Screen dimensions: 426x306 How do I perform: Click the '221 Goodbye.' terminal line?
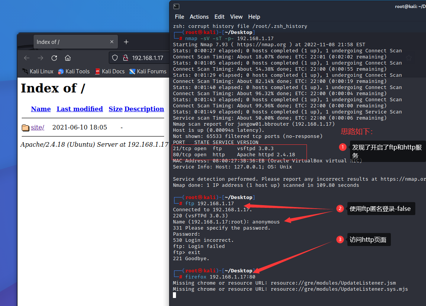click(x=191, y=259)
